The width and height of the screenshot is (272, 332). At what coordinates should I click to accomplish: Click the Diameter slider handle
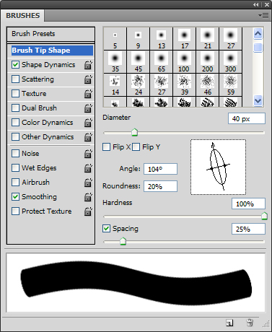coord(135,132)
